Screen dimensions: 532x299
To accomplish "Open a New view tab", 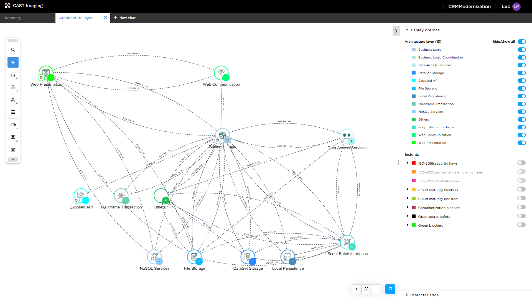I will click(x=125, y=18).
